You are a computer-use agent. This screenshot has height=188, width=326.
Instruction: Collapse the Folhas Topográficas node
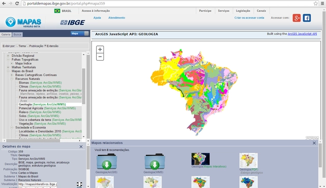[8, 60]
